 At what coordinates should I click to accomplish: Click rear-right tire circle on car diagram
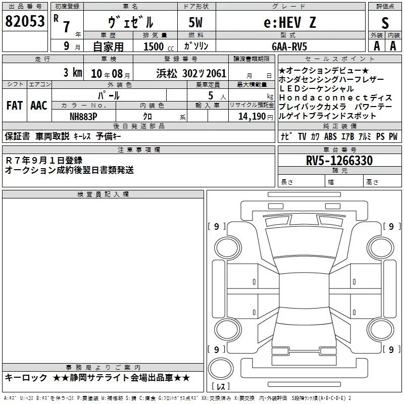380,329
